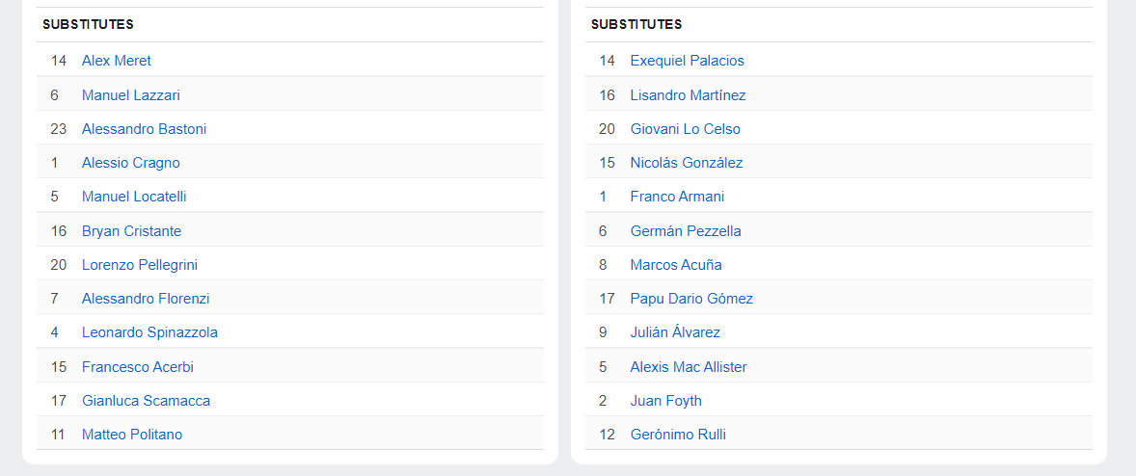Click Papu Dario Gómez's name
1136x476 pixels.
691,299
